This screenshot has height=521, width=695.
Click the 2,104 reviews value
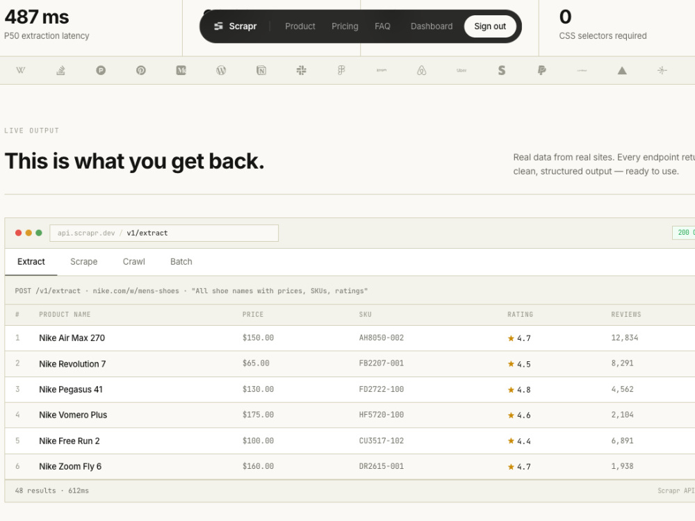click(622, 415)
